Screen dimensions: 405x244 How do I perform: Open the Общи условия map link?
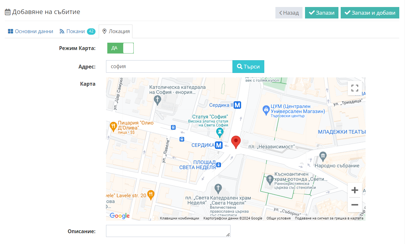click(279, 218)
